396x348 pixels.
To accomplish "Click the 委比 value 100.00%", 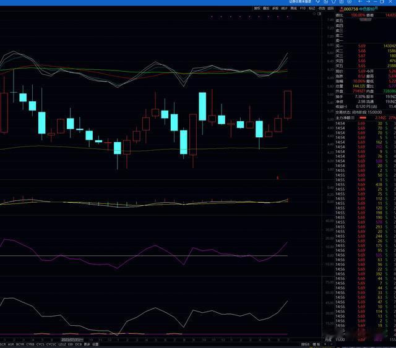I will [358, 15].
